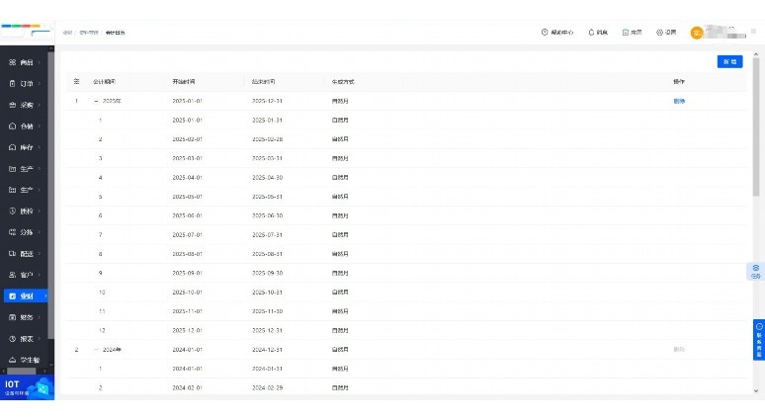Open notifications via the bell icon
This screenshot has height=420, width=765.
[x=591, y=33]
